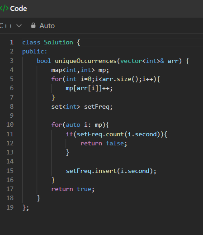Click the lock icon beside Auto

33,25
